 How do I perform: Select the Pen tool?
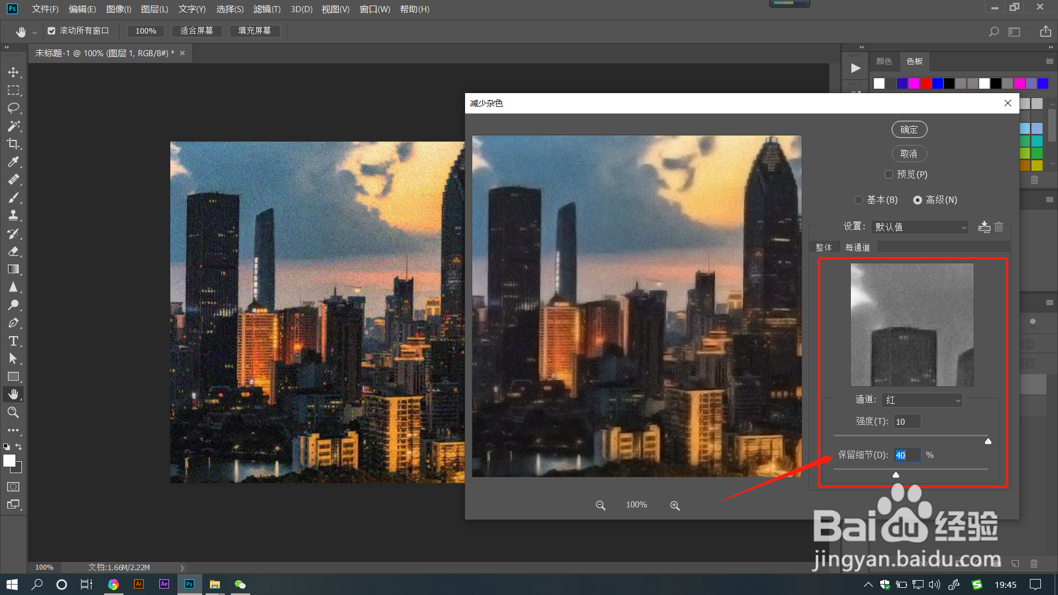pyautogui.click(x=13, y=323)
